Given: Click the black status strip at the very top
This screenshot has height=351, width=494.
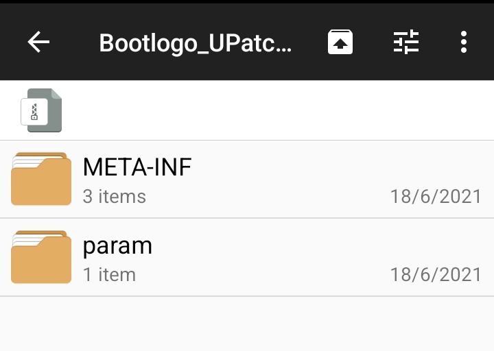Looking at the screenshot, I should (x=247, y=2).
